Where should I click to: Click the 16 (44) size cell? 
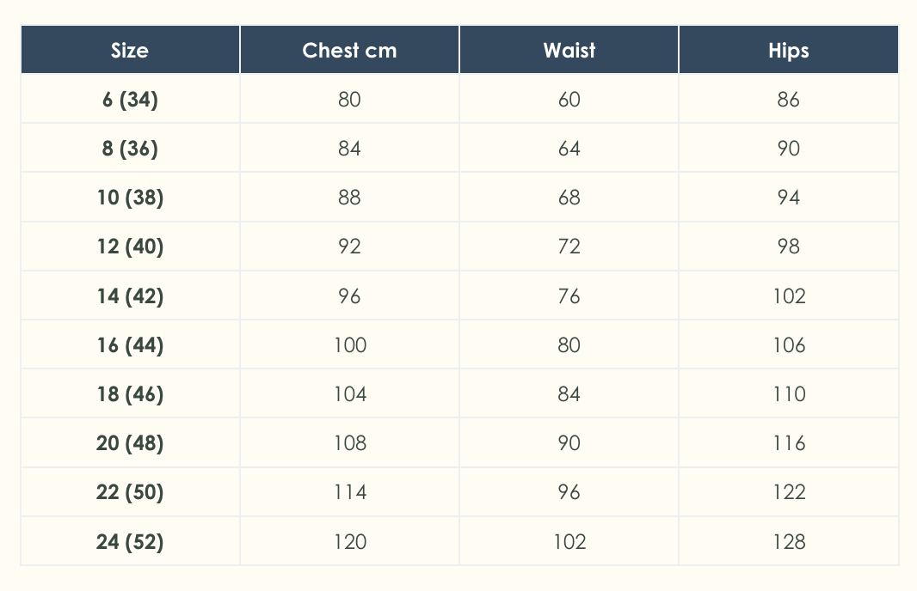130,345
